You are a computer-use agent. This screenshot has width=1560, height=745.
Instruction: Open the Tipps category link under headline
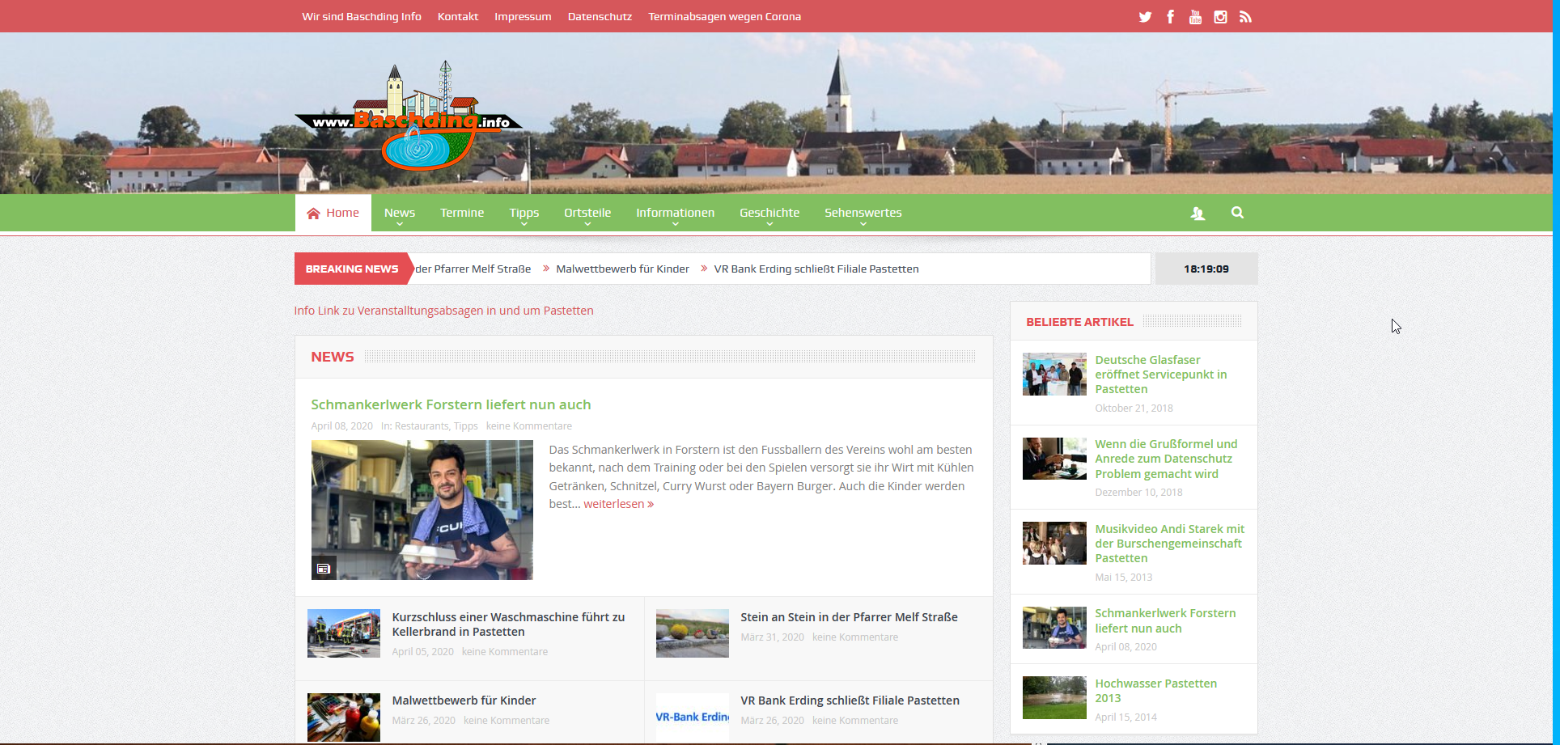click(466, 426)
